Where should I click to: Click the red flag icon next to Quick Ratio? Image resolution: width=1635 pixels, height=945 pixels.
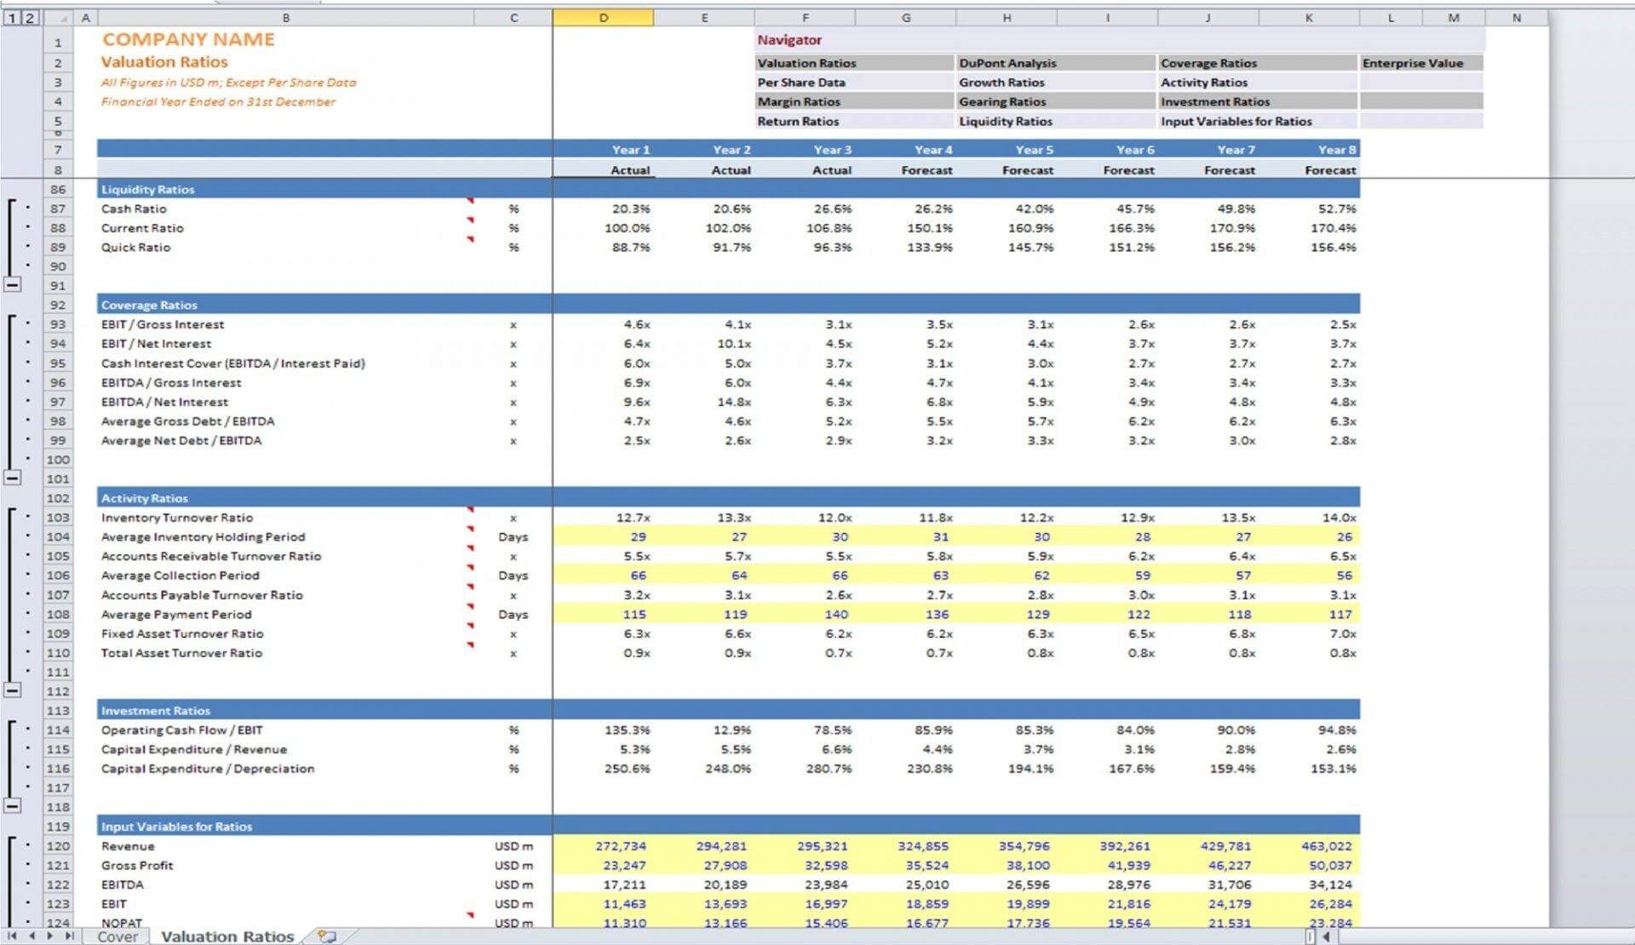click(465, 241)
